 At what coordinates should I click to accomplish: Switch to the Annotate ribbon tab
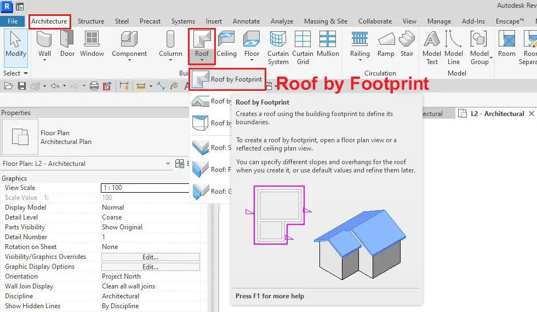[246, 21]
